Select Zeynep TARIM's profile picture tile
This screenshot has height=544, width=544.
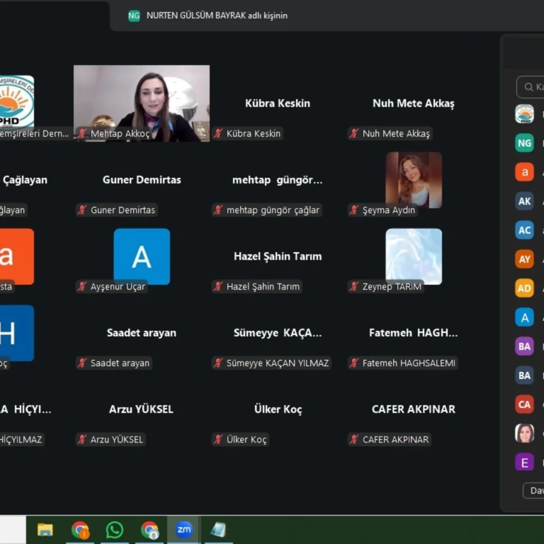pos(413,256)
